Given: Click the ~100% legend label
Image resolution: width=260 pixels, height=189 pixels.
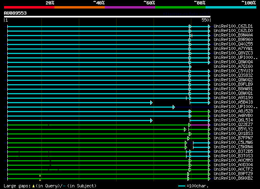Looking at the screenshot, I should [249, 3].
